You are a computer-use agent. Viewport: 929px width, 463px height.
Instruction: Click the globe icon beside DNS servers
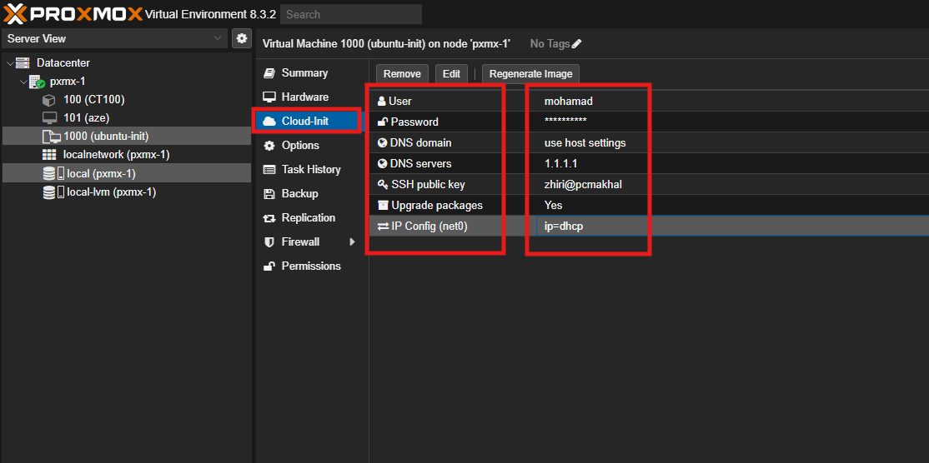pos(382,164)
